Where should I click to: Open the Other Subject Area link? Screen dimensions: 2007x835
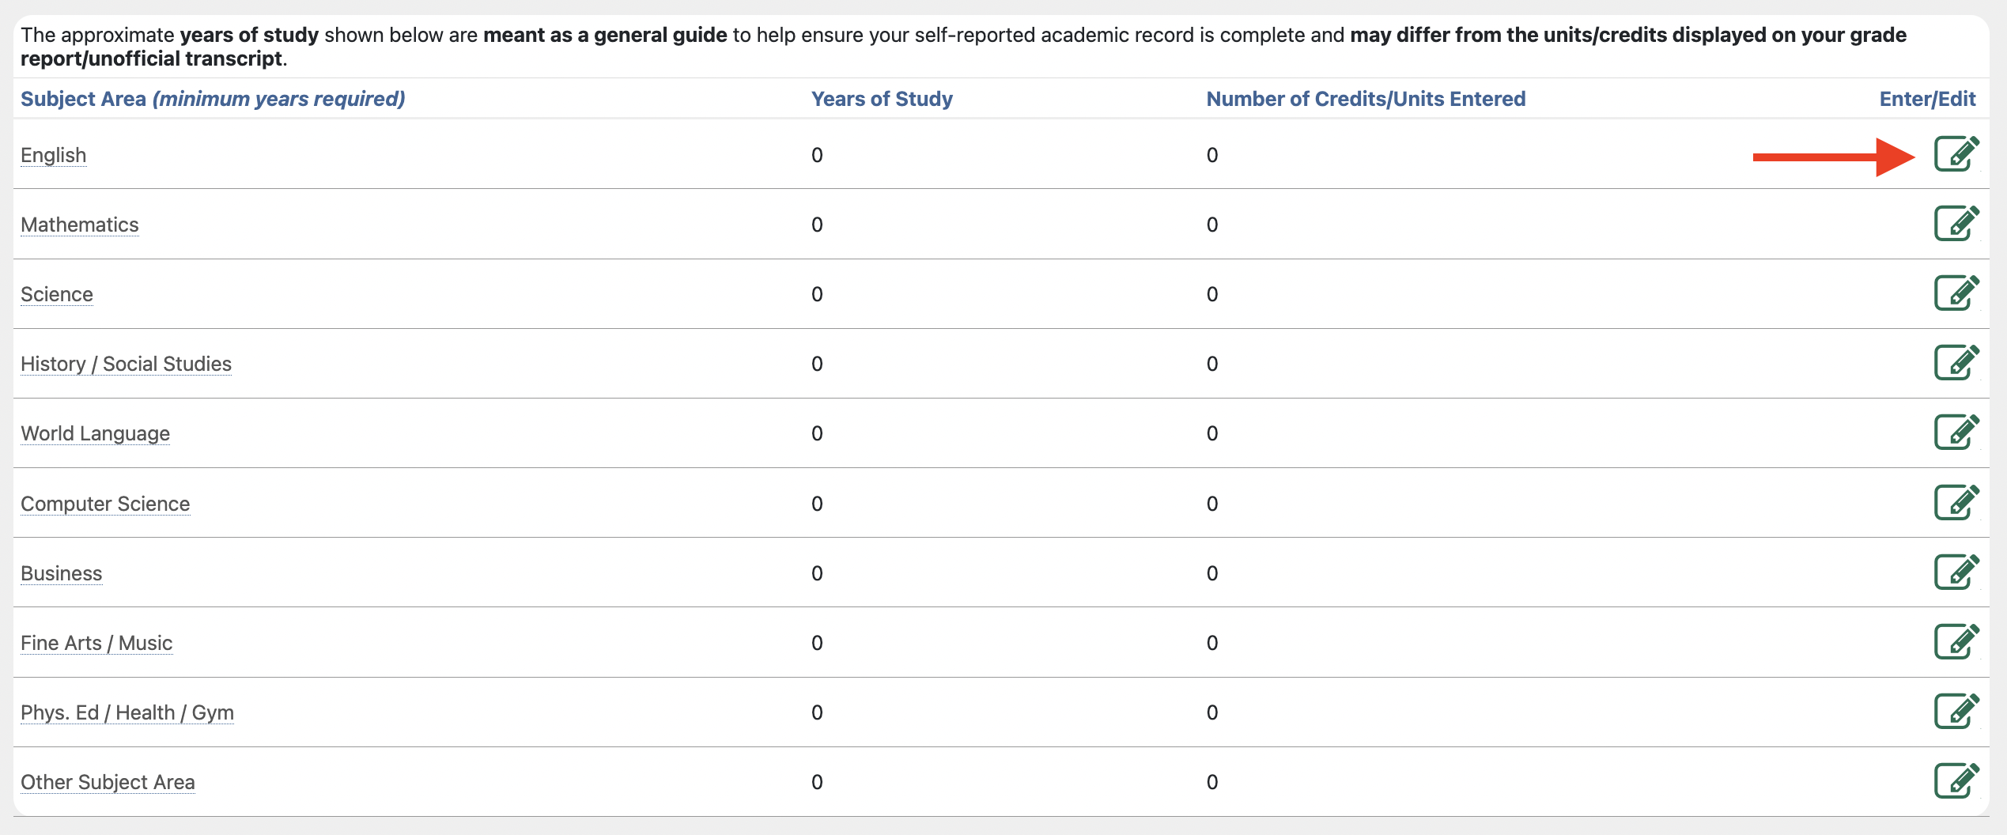(x=108, y=782)
